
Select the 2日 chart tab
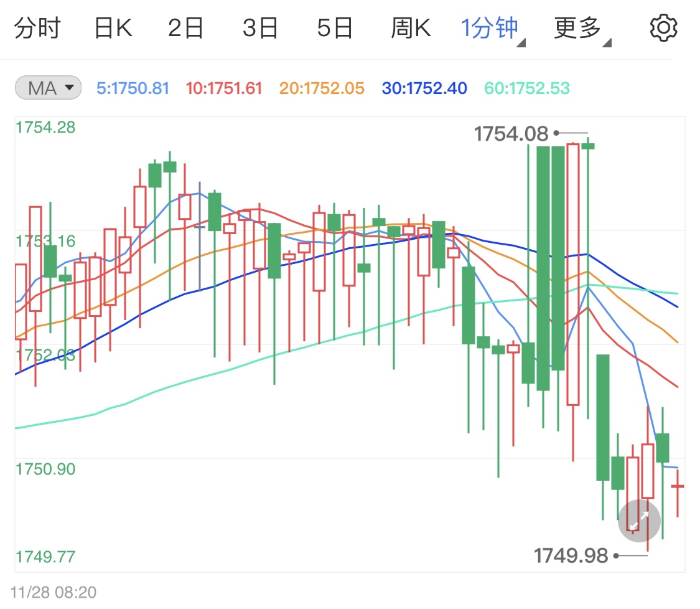point(185,28)
